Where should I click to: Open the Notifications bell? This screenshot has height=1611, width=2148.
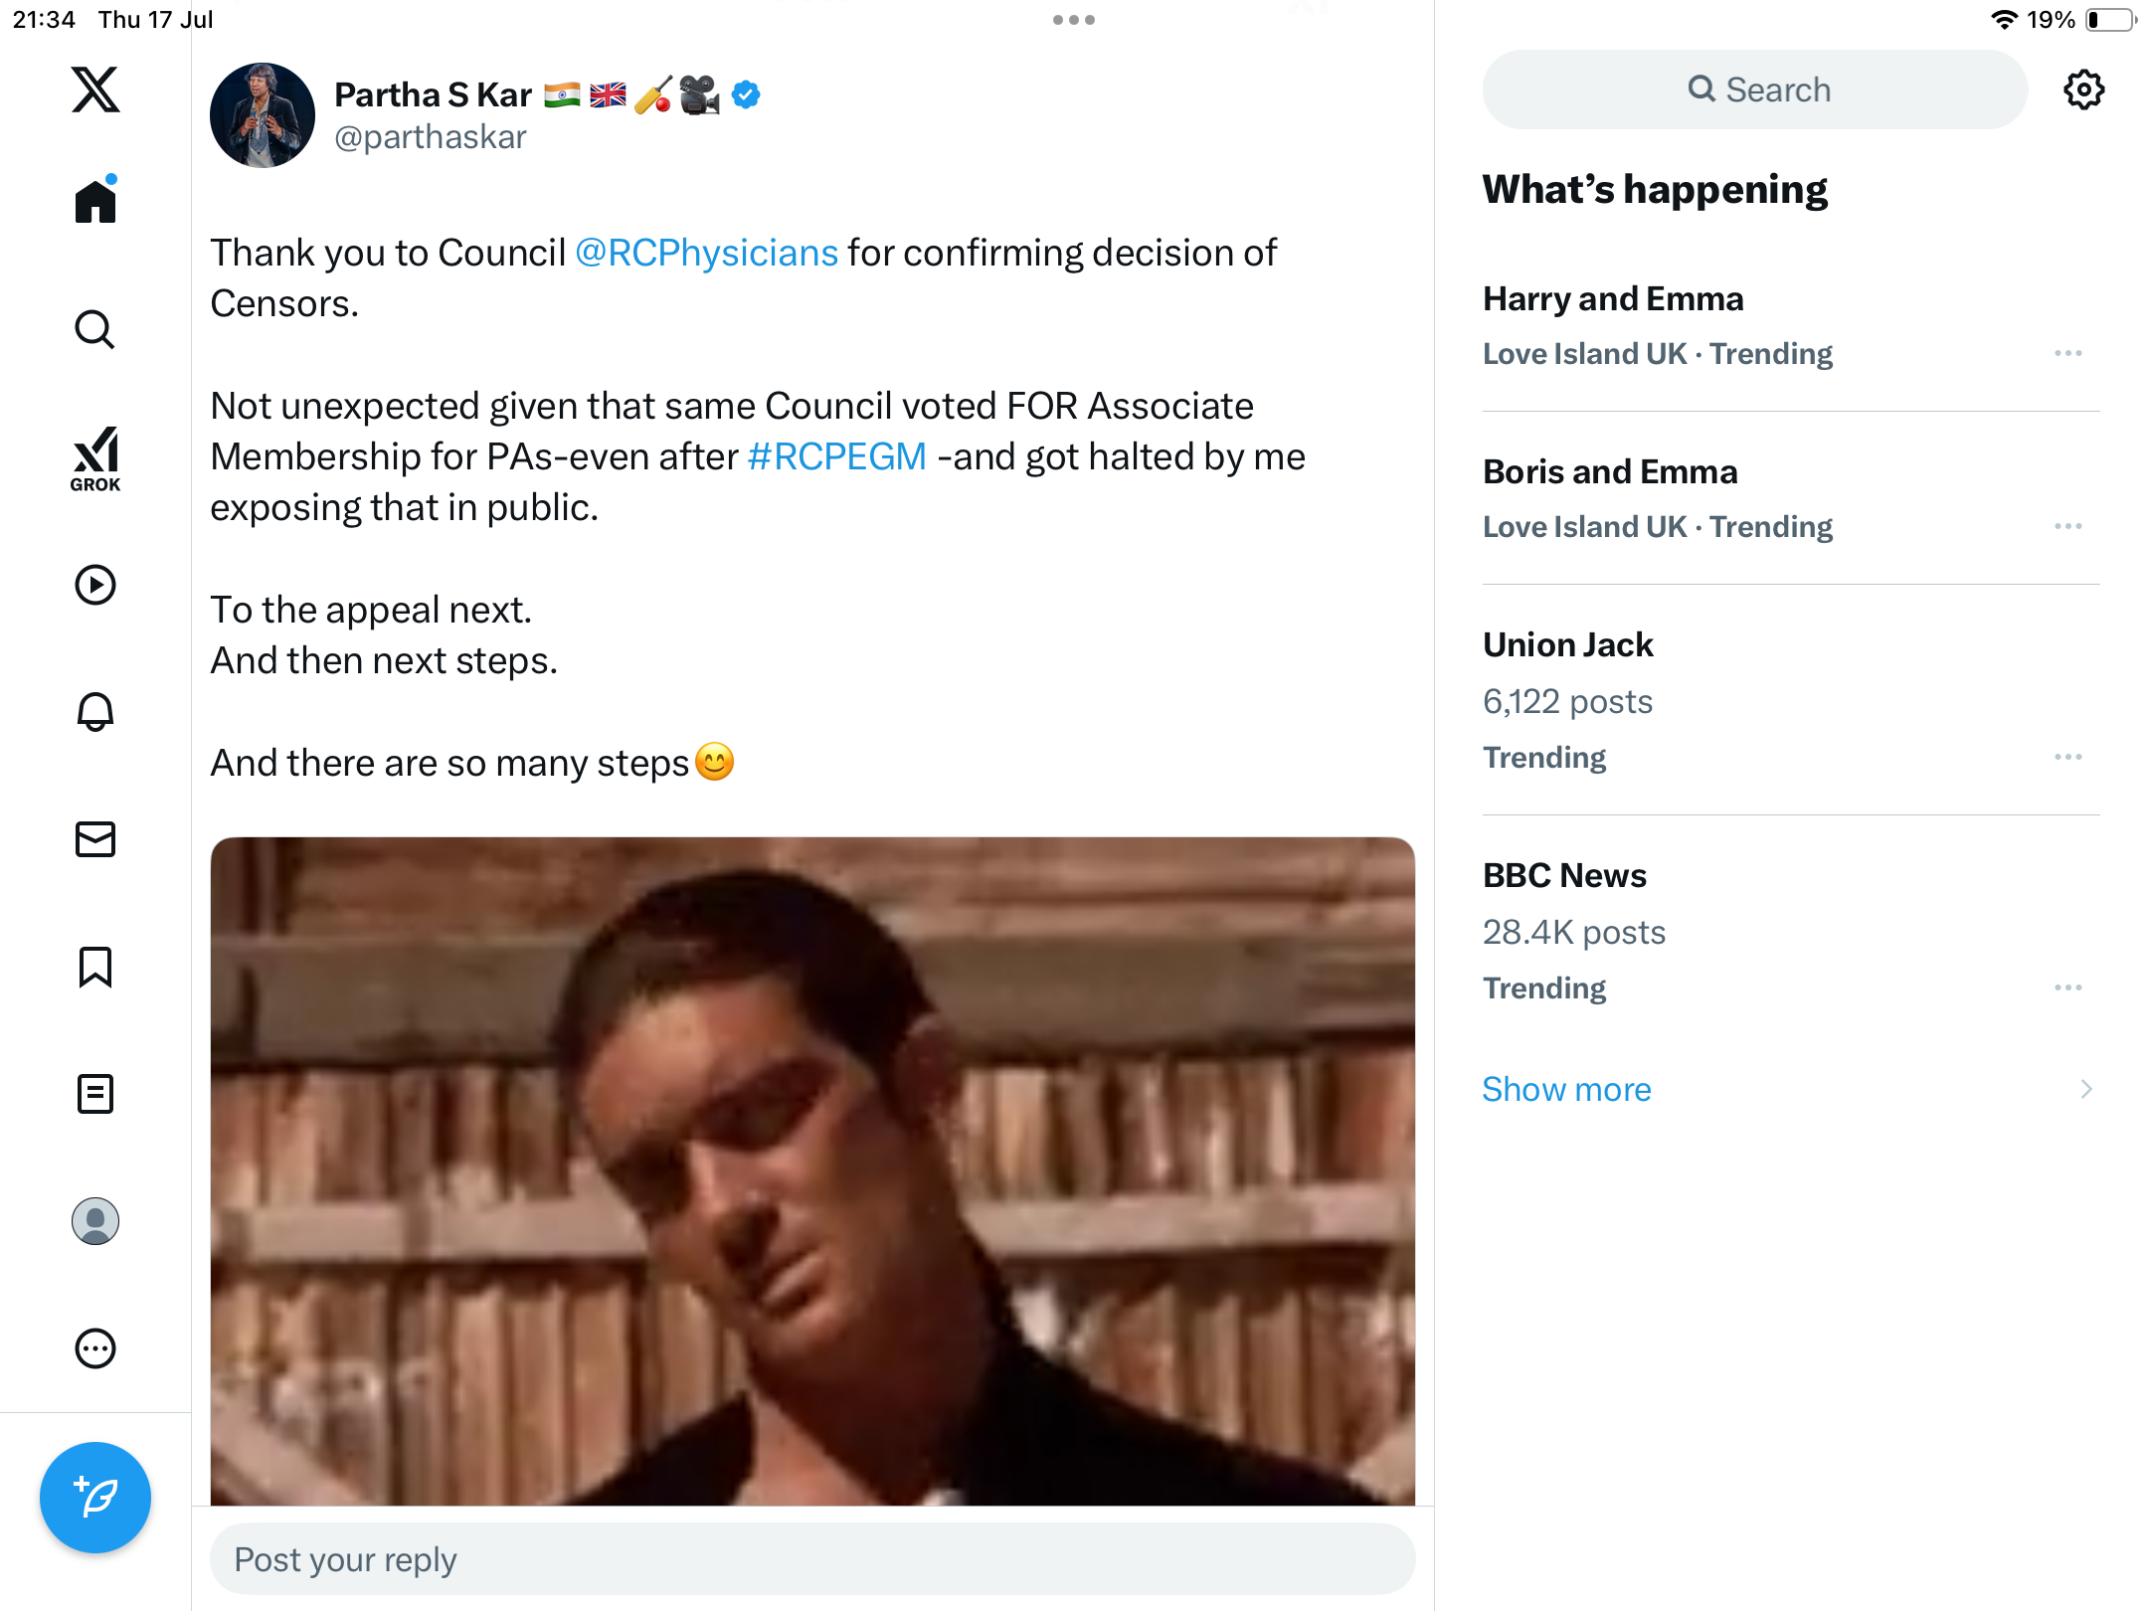click(x=95, y=712)
